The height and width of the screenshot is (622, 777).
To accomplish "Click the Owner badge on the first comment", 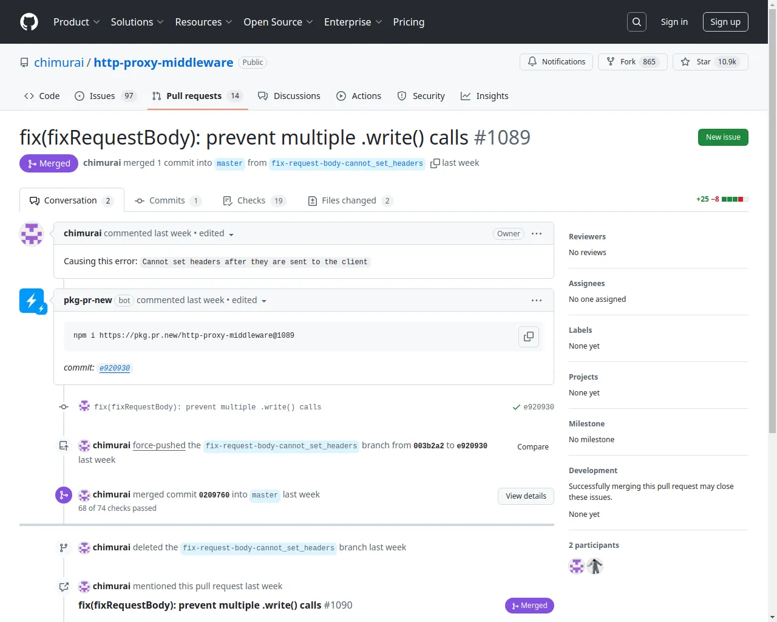I will 509,234.
